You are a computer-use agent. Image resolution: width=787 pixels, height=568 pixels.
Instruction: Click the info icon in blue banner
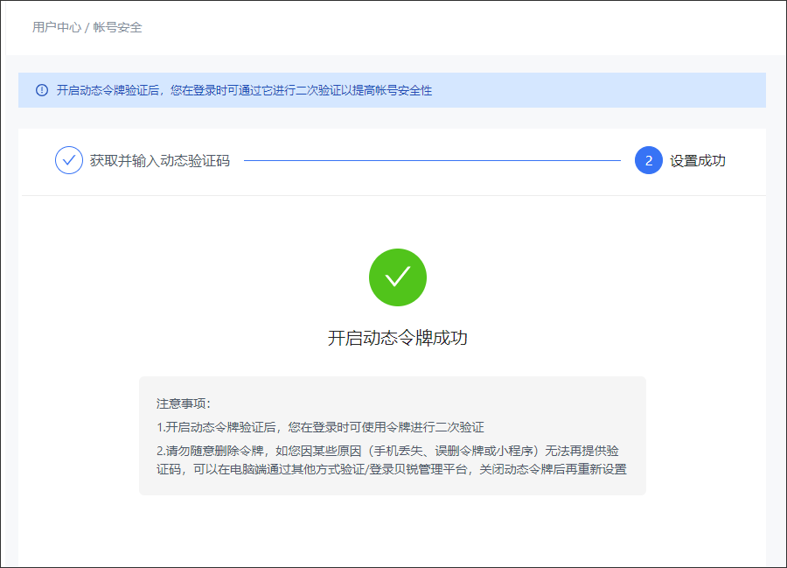[42, 90]
